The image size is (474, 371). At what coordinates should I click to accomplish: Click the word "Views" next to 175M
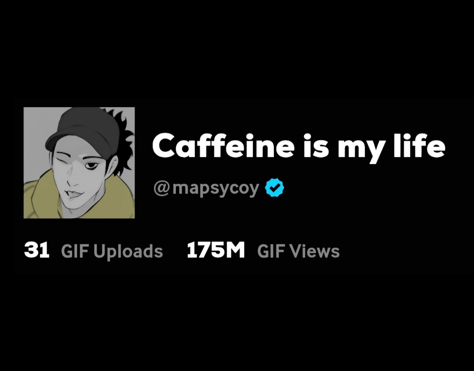pyautogui.click(x=314, y=251)
